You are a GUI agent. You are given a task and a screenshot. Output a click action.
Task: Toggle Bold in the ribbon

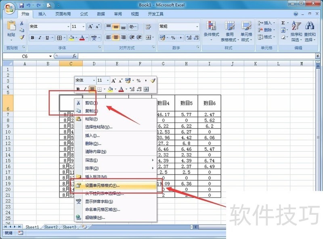coord(33,37)
